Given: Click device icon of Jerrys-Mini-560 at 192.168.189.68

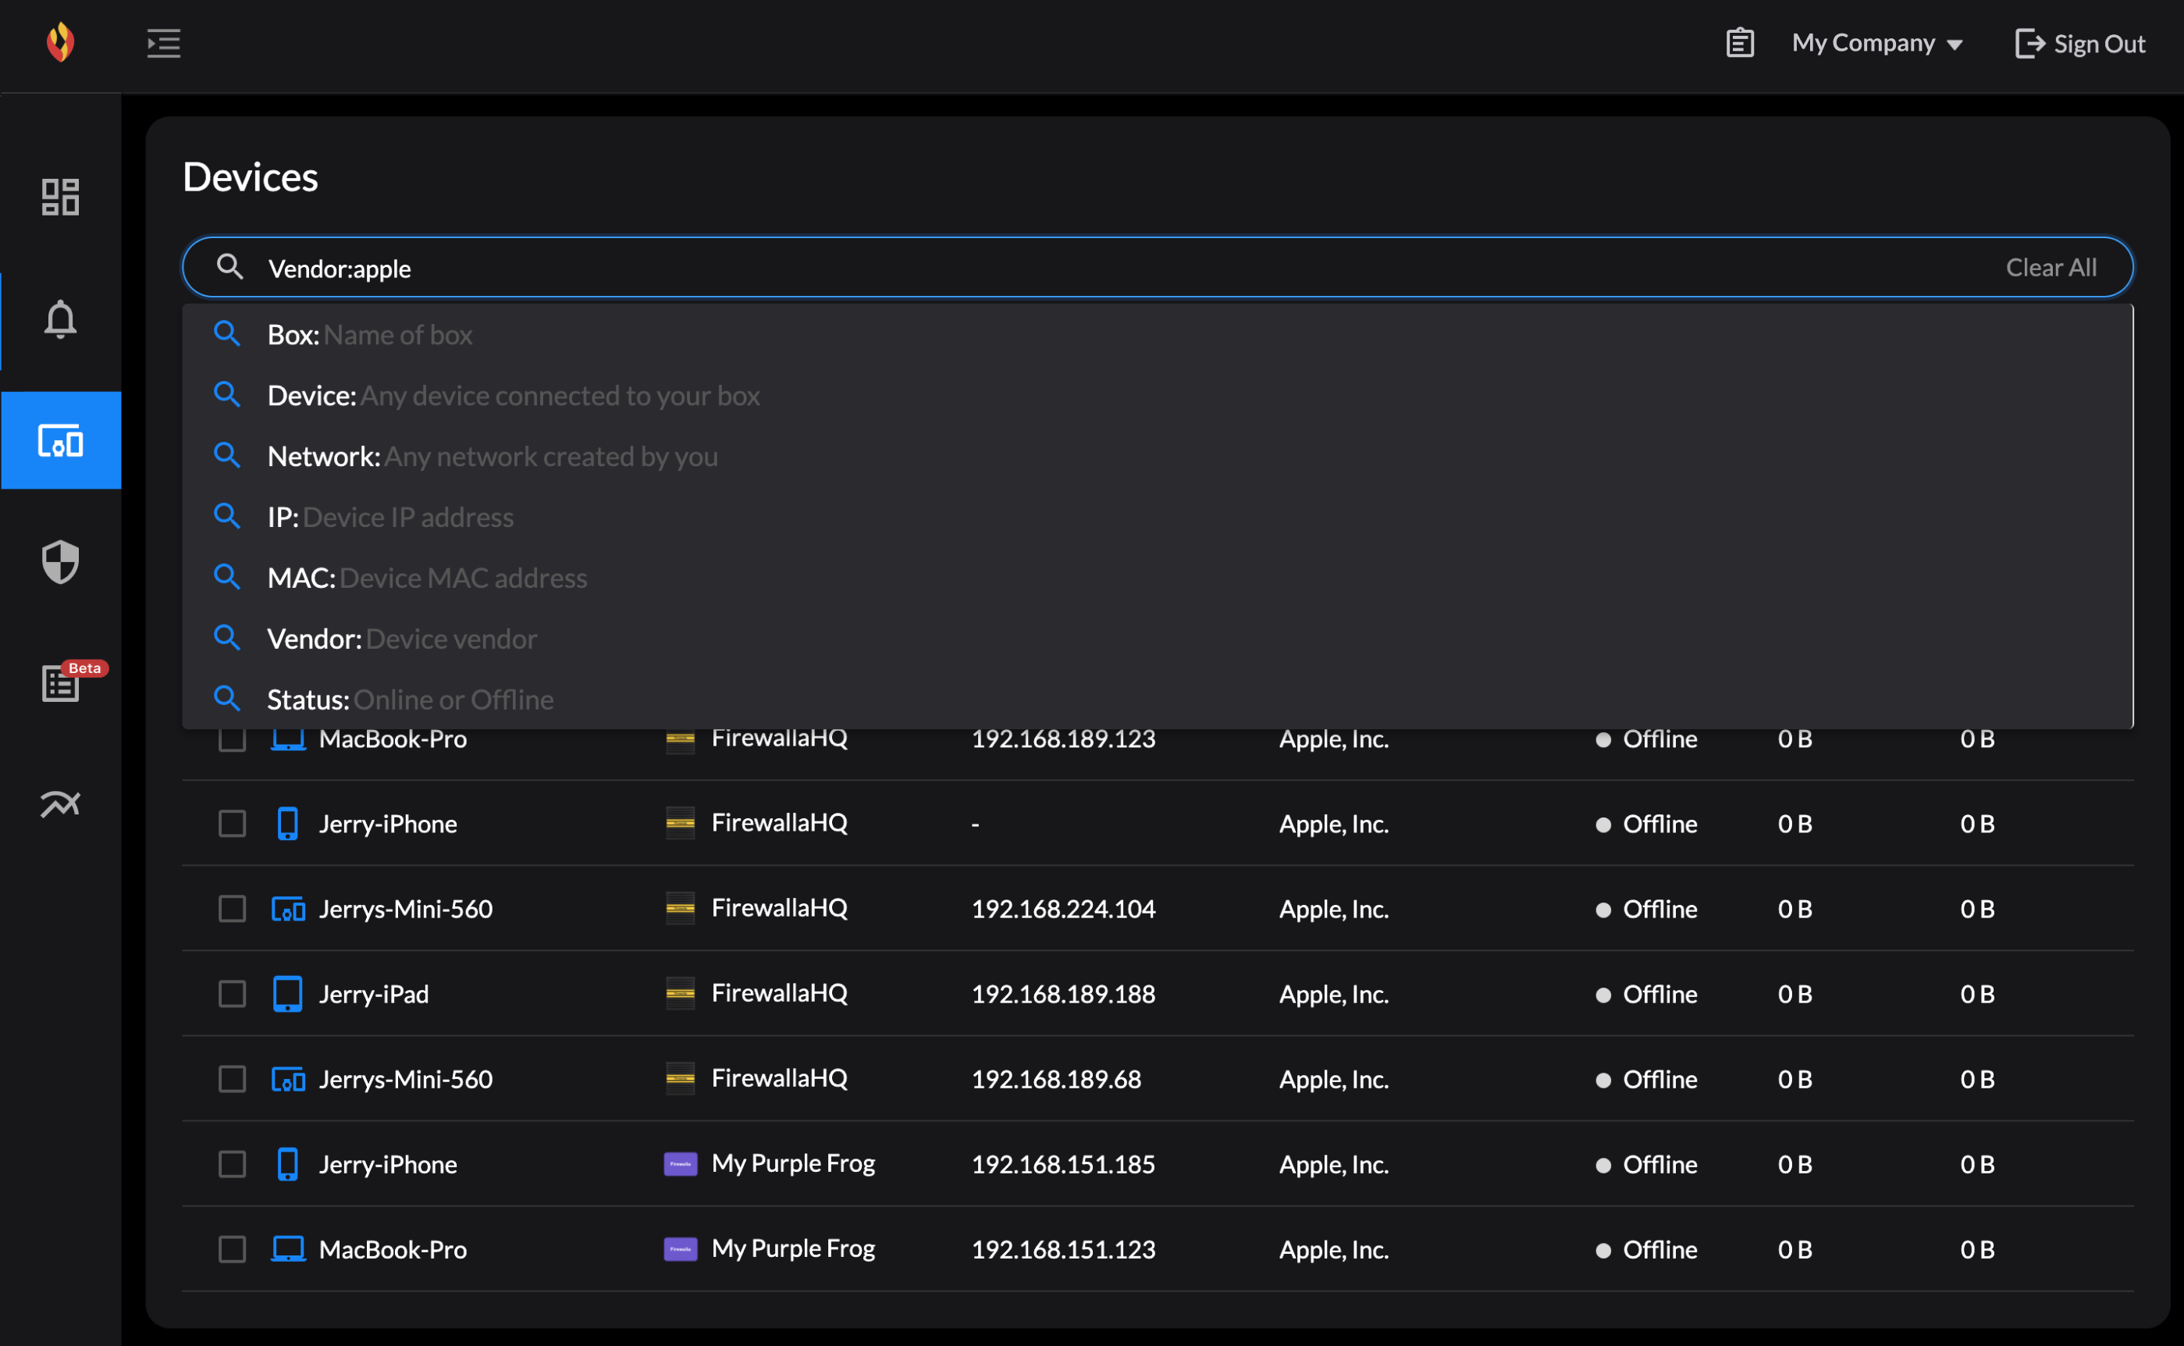Looking at the screenshot, I should point(287,1079).
